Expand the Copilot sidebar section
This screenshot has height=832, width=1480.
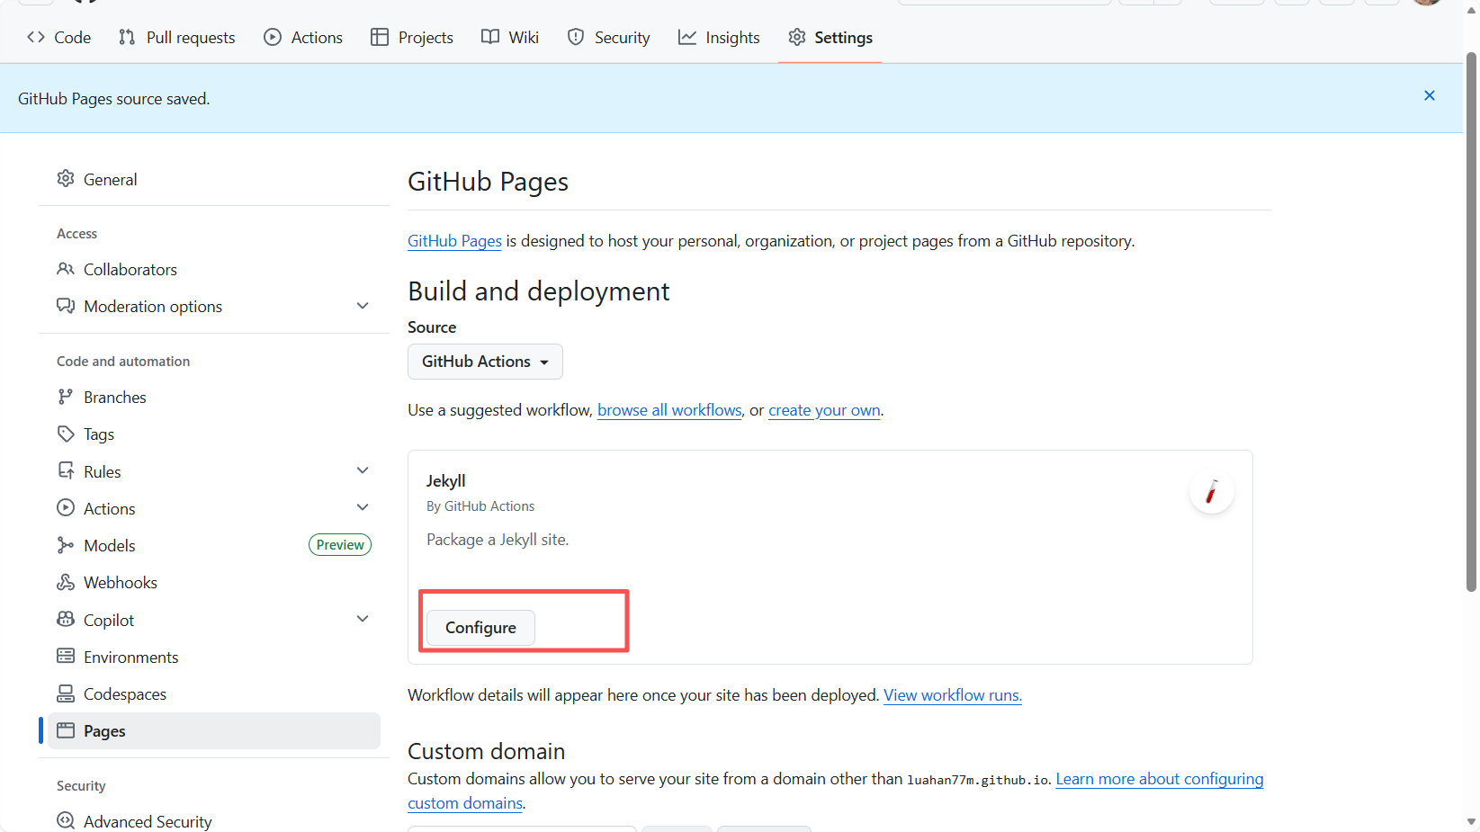click(x=363, y=620)
